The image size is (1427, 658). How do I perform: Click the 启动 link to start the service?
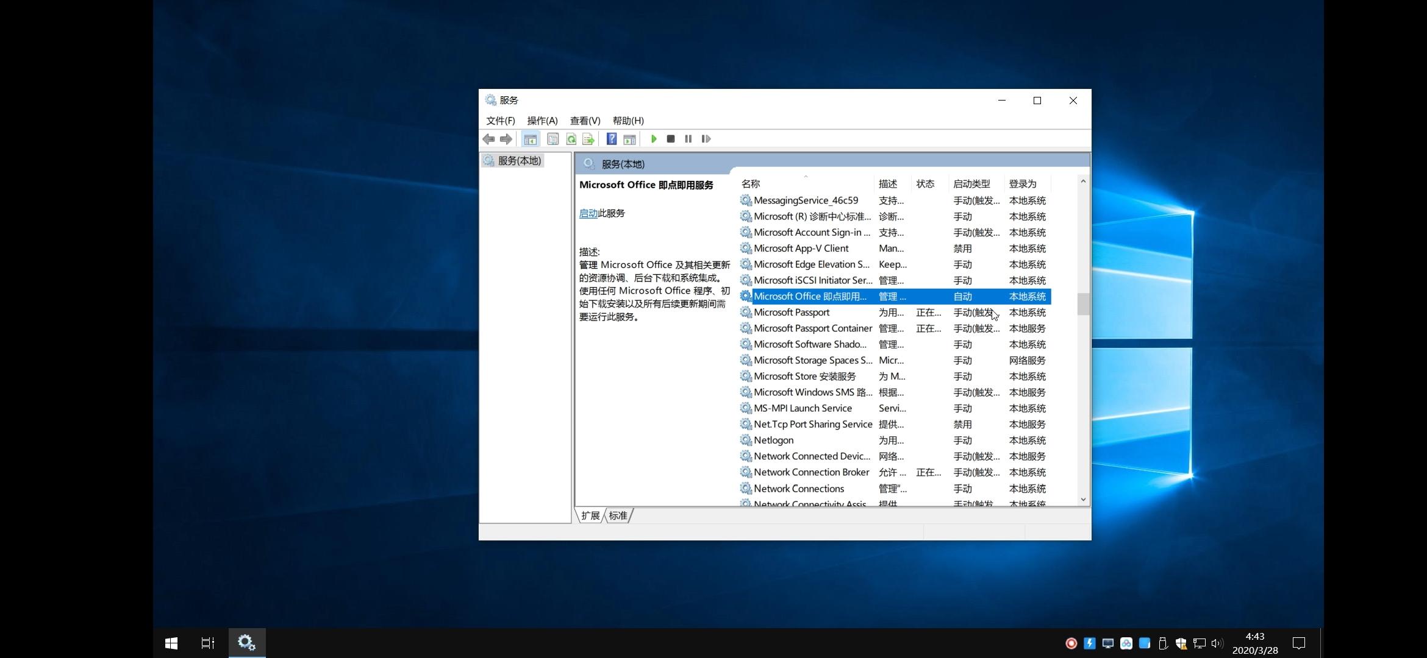(x=588, y=213)
